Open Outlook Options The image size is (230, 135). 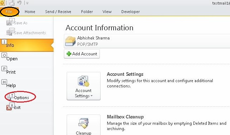coord(22,98)
